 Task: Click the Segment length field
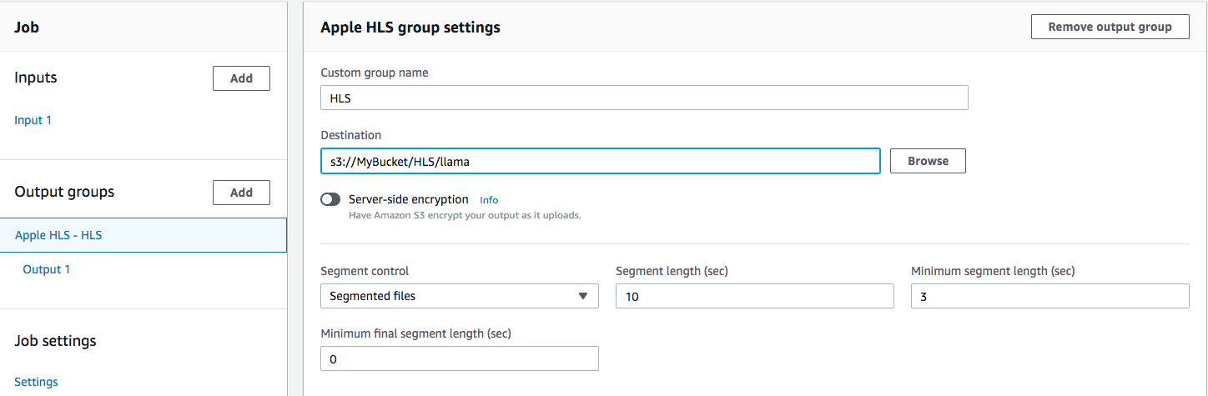tap(755, 296)
